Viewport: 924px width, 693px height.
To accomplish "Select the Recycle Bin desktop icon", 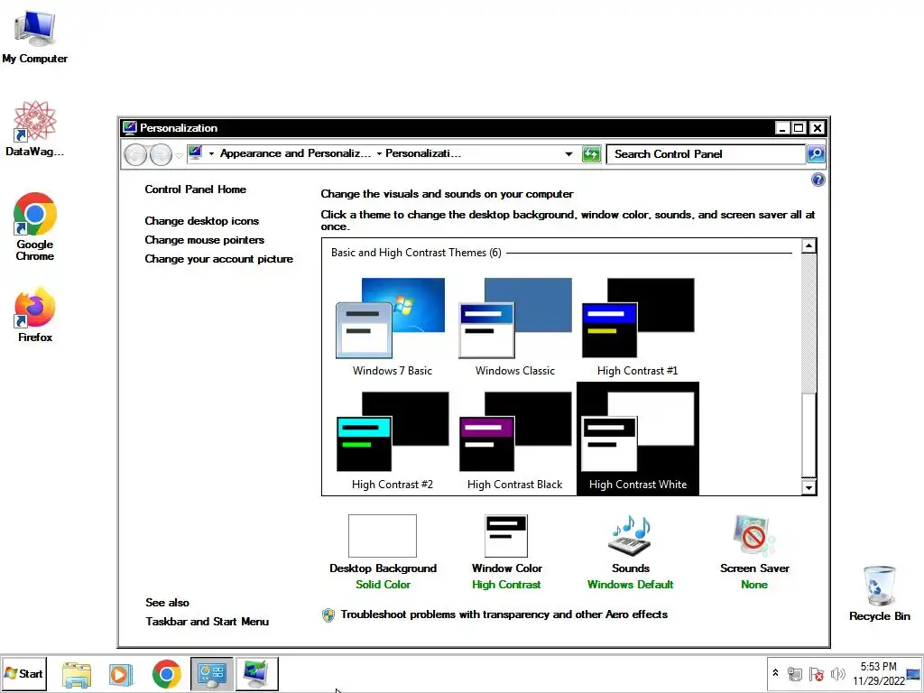I will (x=879, y=594).
